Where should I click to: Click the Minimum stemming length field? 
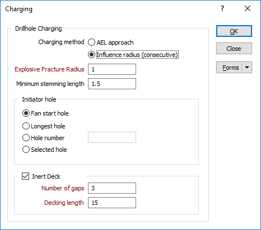coord(112,84)
